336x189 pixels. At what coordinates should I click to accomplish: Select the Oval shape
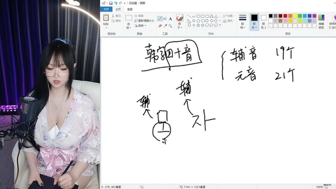pyautogui.click(x=198, y=16)
